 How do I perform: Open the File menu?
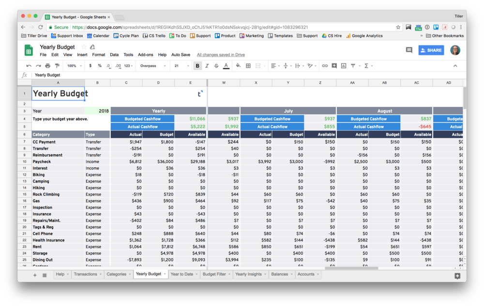click(x=43, y=55)
